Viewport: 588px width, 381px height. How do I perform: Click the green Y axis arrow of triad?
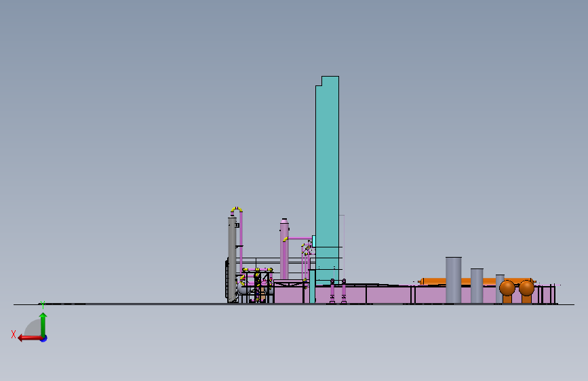(x=43, y=325)
